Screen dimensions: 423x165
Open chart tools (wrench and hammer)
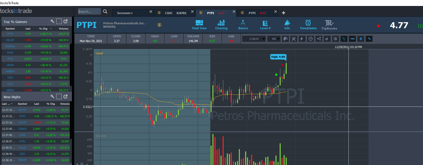pos(294,39)
